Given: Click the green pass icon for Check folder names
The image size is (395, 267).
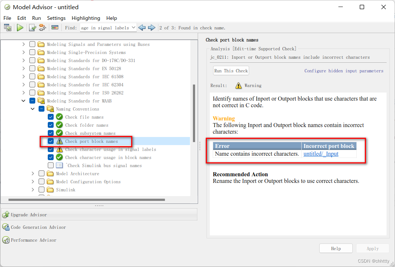Looking at the screenshot, I should pyautogui.click(x=59, y=125).
